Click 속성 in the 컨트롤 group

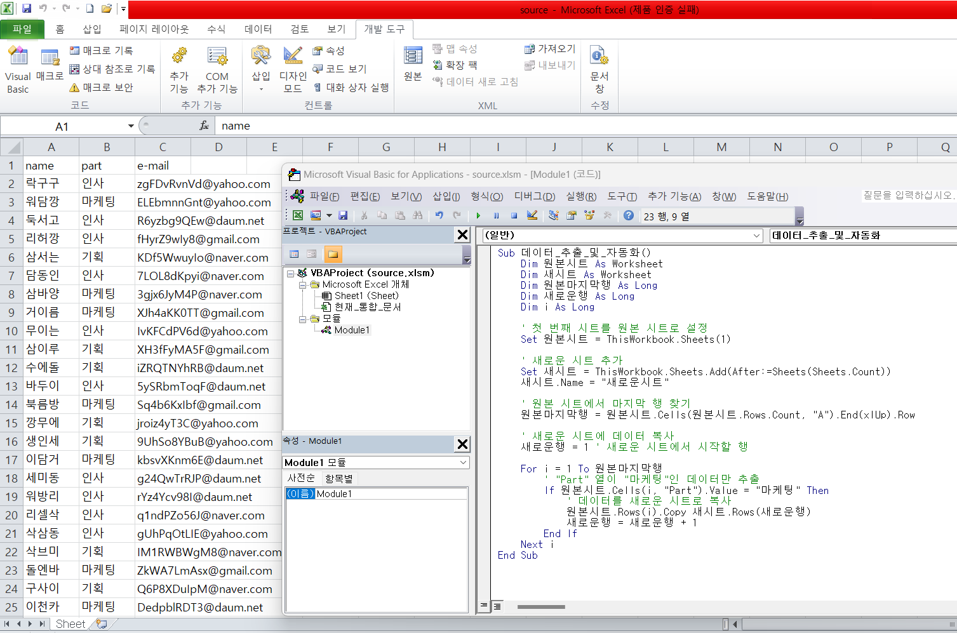[x=328, y=50]
